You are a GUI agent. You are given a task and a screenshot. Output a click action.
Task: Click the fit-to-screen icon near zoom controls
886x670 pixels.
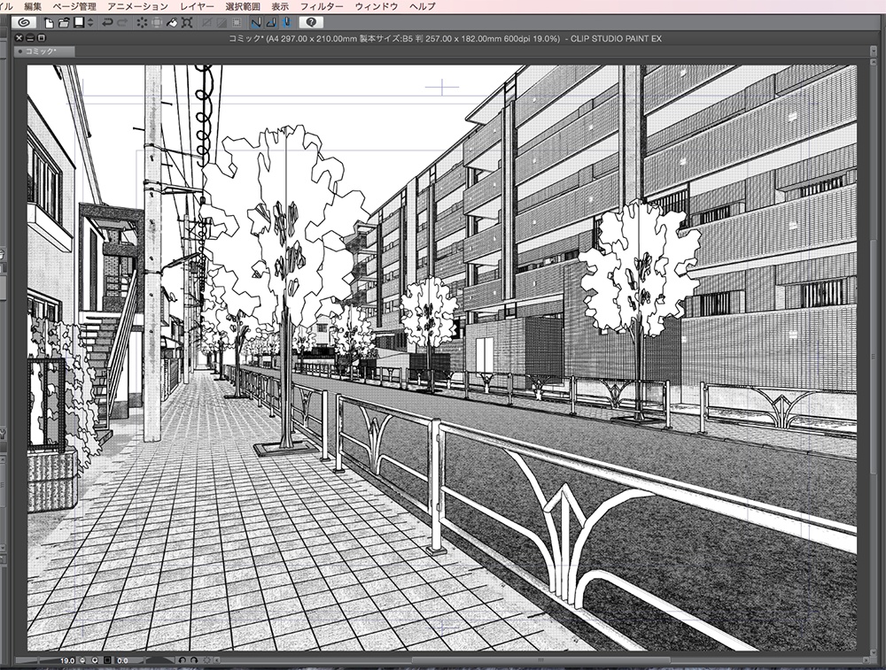[107, 659]
